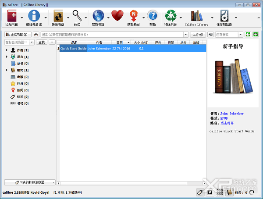The image size is (263, 199).
Task: Open Edit metadata dropdown arrow
Action: pyautogui.click(x=46, y=18)
